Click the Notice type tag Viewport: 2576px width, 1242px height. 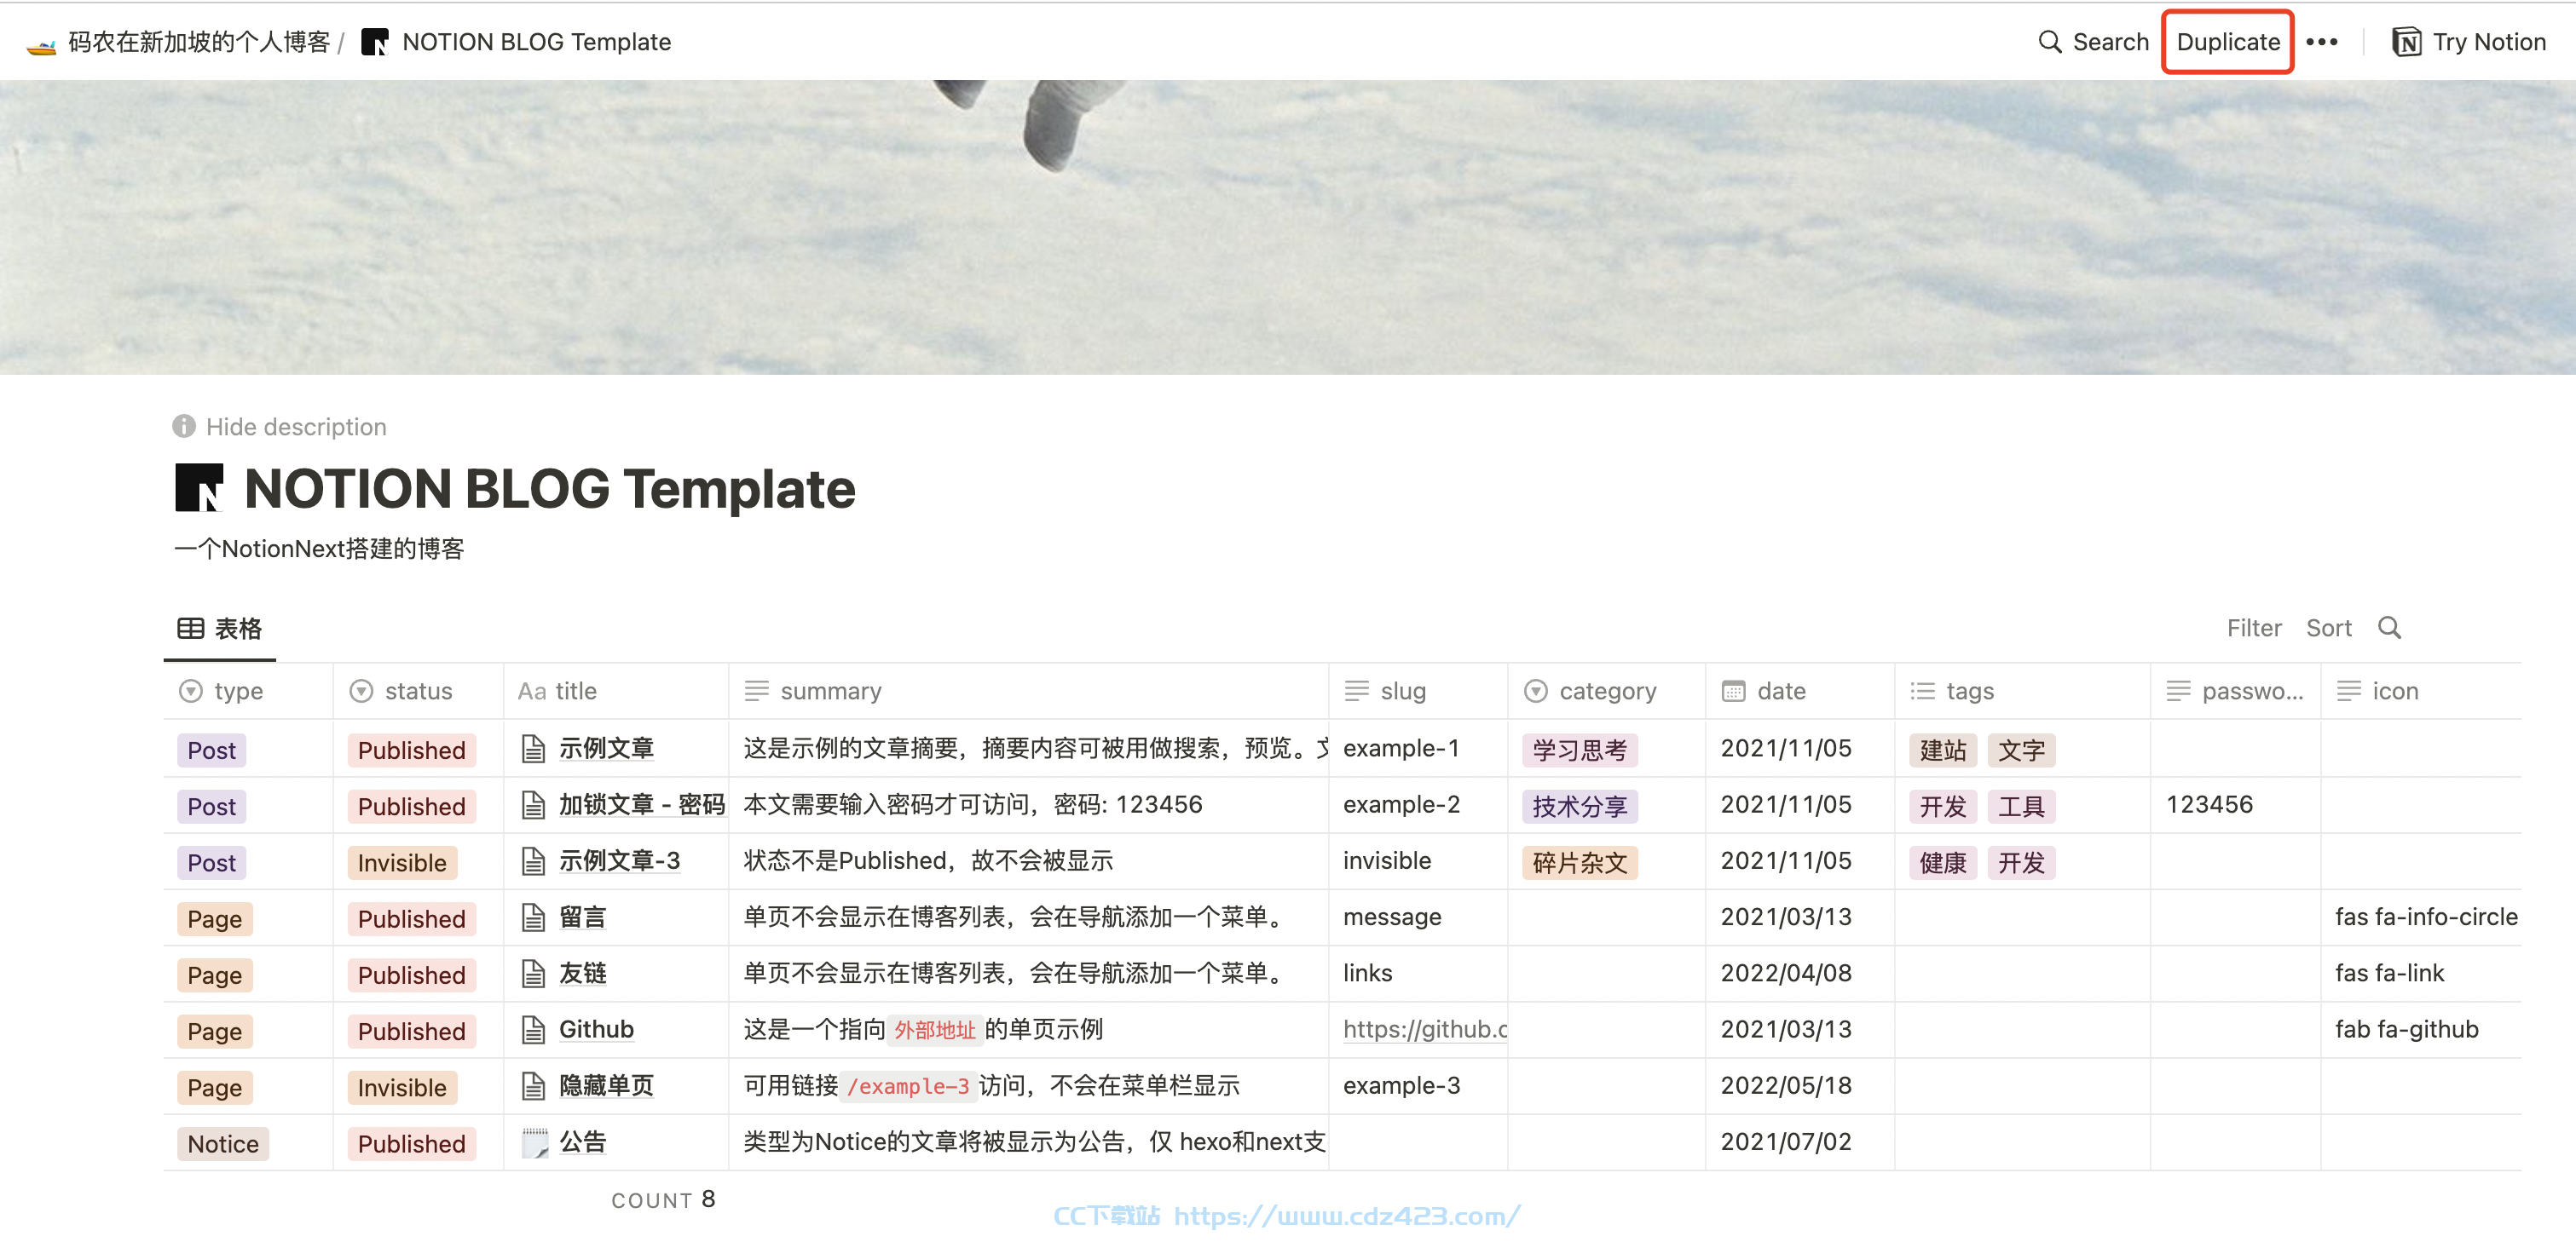tap(223, 1144)
